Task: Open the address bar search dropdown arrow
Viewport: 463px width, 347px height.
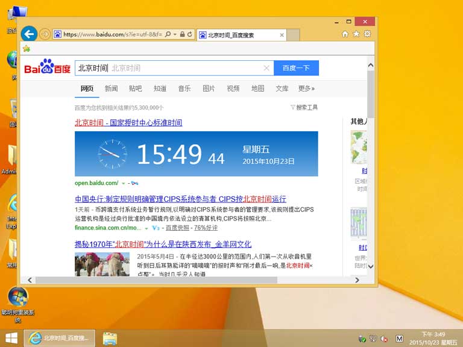Action: [174, 35]
